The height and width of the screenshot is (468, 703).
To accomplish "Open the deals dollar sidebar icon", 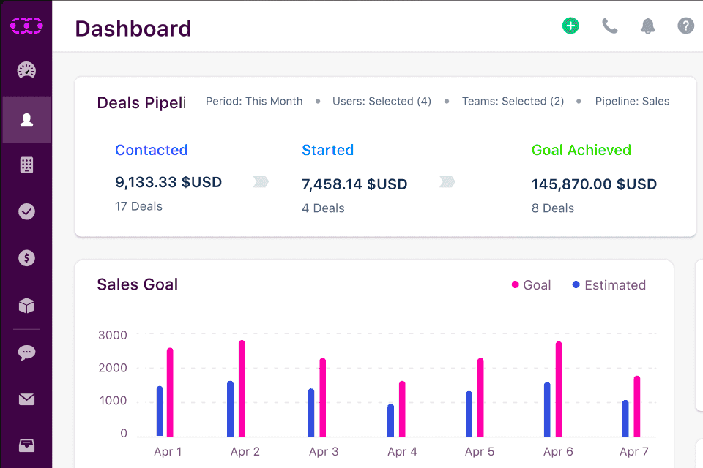I will click(26, 258).
